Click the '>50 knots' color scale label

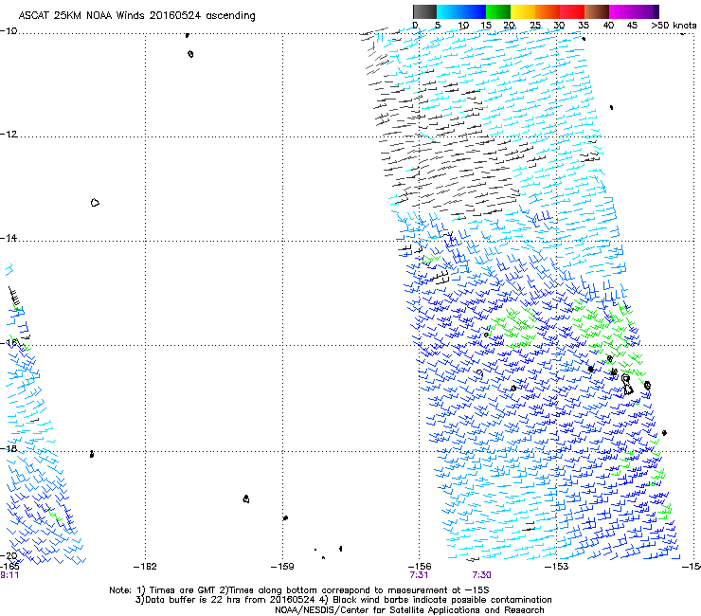click(x=674, y=26)
